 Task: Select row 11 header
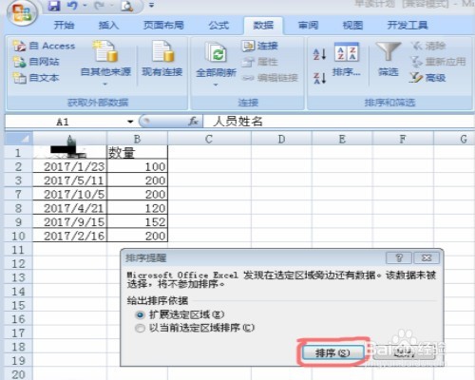pyautogui.click(x=18, y=250)
